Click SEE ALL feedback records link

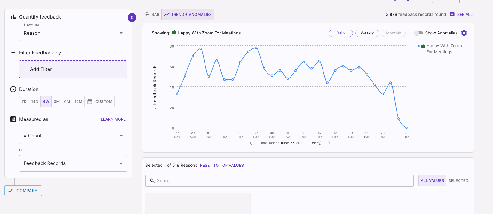point(465,14)
